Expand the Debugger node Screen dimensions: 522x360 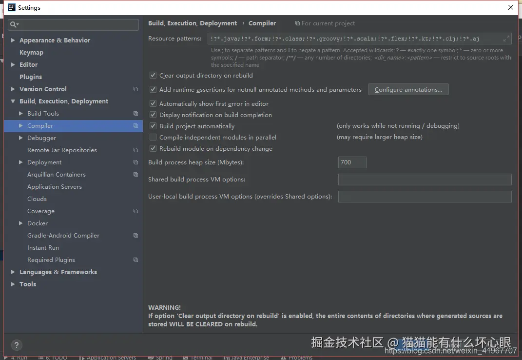(20, 138)
